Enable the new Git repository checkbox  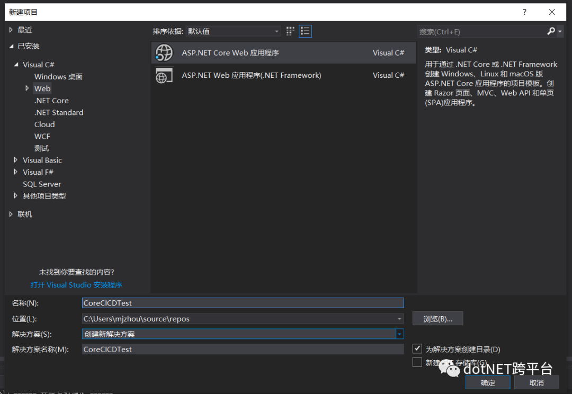pyautogui.click(x=417, y=362)
